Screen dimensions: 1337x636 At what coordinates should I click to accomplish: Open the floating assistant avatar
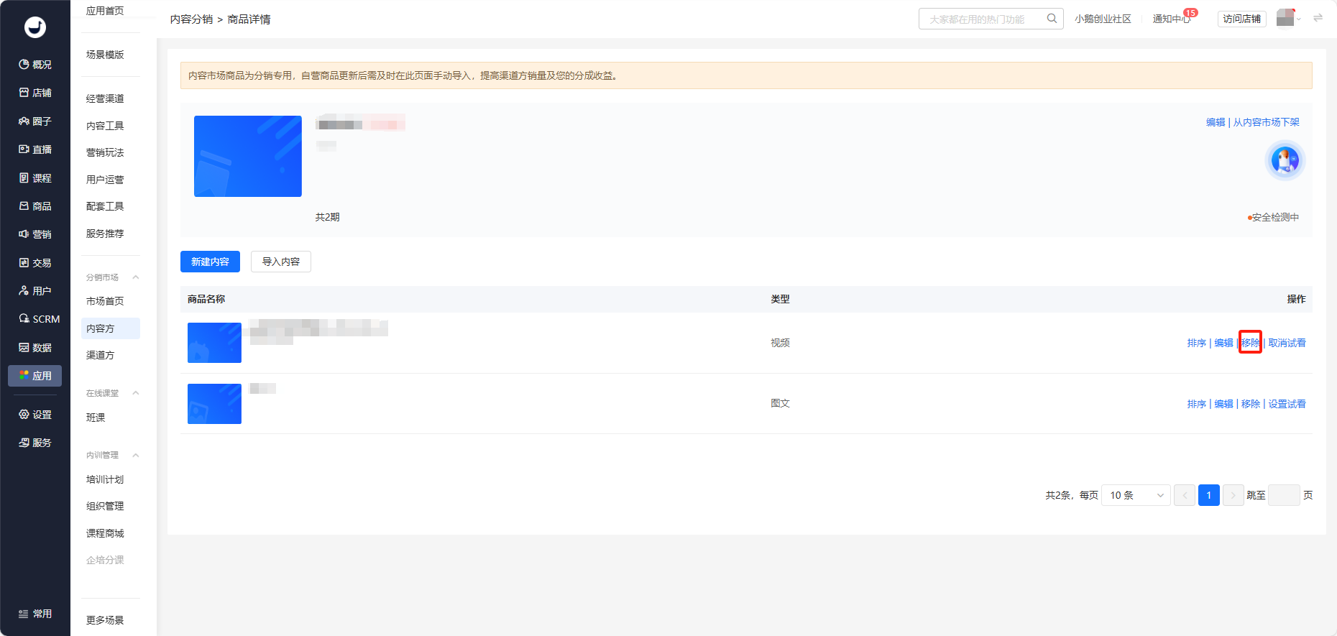click(1285, 160)
